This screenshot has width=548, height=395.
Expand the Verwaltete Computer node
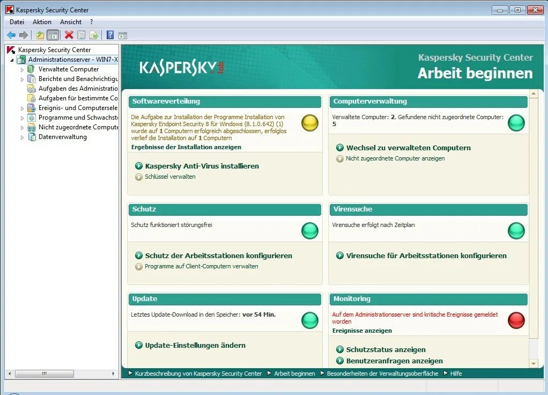(x=22, y=70)
